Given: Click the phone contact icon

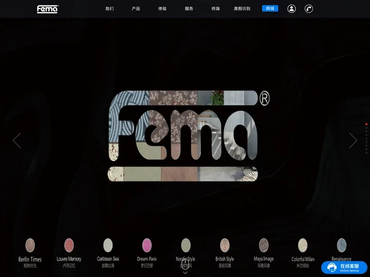Looking at the screenshot, I should 309,9.
